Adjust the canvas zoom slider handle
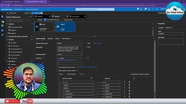 [153, 33]
